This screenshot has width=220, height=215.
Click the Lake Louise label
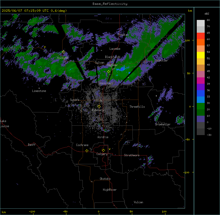pos(5,124)
